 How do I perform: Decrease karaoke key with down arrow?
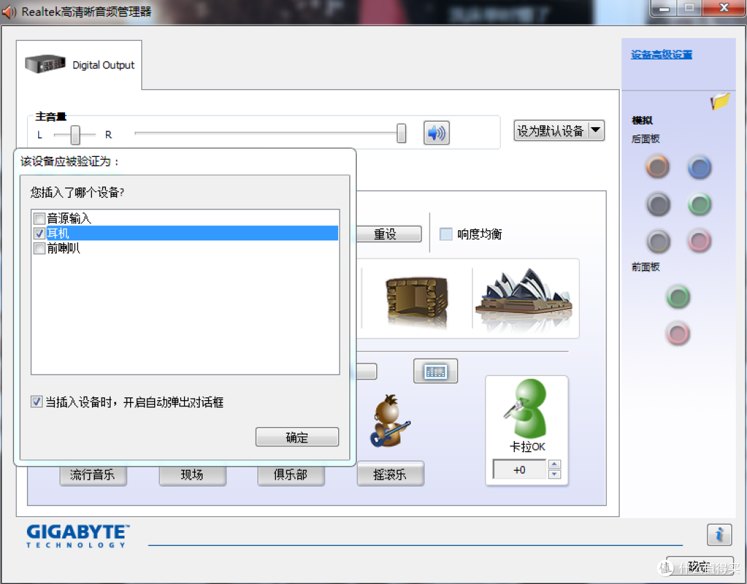[x=554, y=474]
